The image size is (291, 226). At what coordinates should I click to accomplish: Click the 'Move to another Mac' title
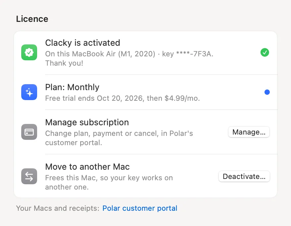87,167
